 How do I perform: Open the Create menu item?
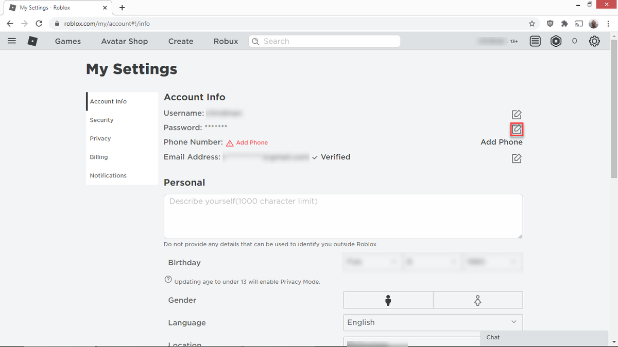pyautogui.click(x=181, y=41)
